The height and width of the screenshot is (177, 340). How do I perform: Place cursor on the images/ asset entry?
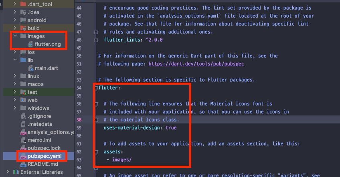point(121,160)
